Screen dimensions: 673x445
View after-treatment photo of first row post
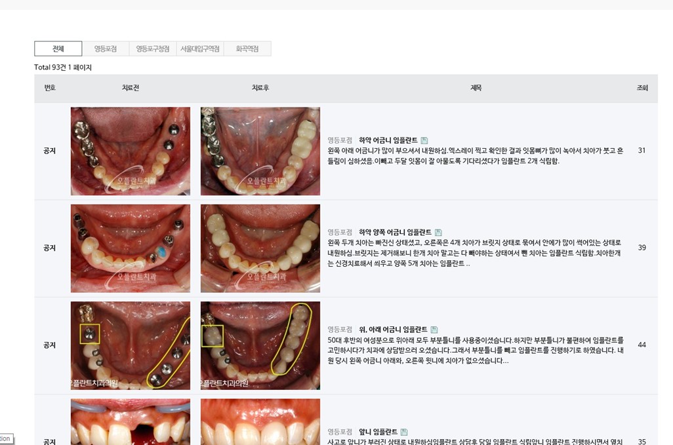pos(260,151)
